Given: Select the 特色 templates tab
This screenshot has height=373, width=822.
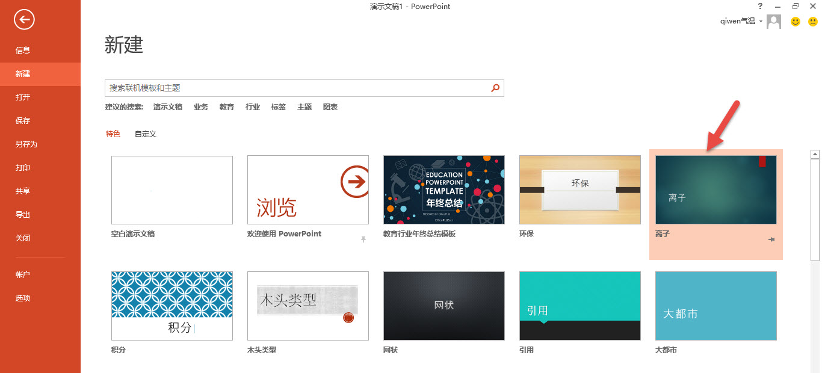Looking at the screenshot, I should 113,134.
